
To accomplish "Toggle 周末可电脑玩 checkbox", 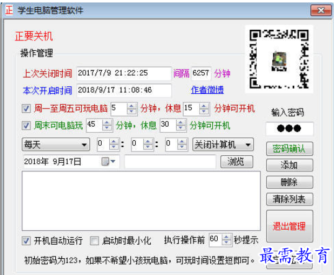I will (x=26, y=125).
